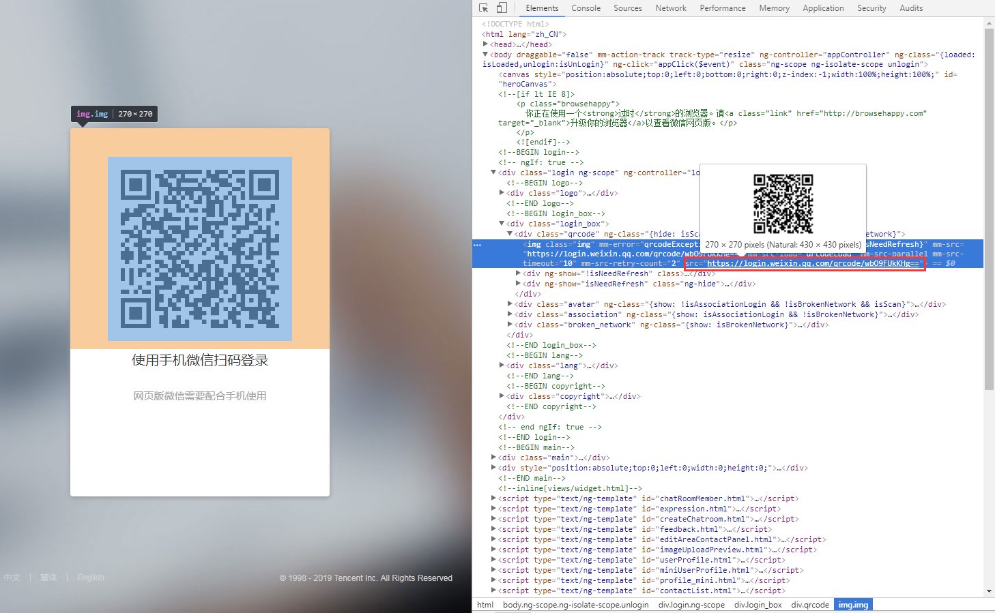Open the Audits tab
The width and height of the screenshot is (995, 613).
[x=911, y=8]
